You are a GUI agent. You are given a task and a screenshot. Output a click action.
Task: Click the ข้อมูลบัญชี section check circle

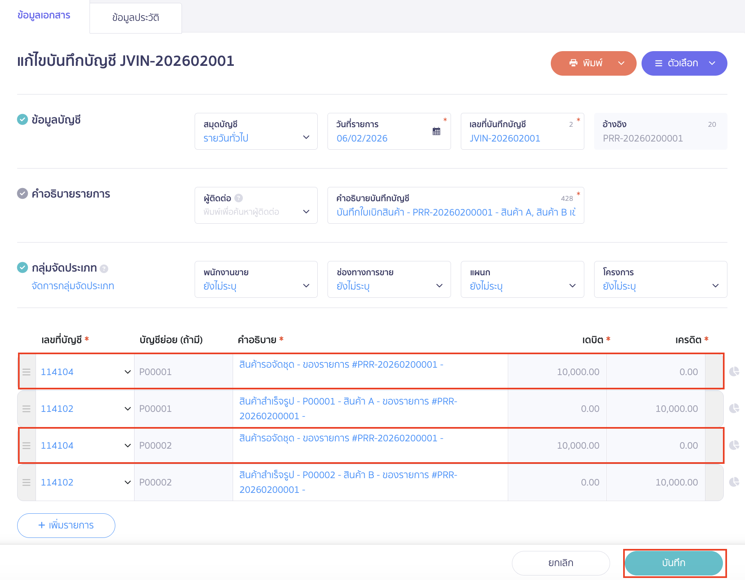pyautogui.click(x=22, y=119)
